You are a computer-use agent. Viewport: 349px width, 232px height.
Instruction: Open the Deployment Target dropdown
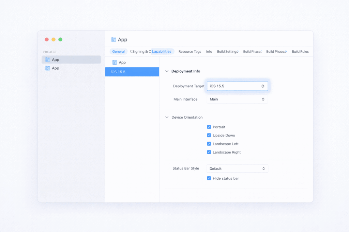(237, 86)
